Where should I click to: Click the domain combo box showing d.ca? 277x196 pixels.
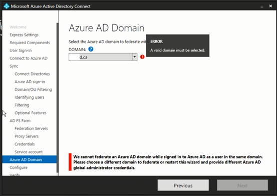click(103, 57)
